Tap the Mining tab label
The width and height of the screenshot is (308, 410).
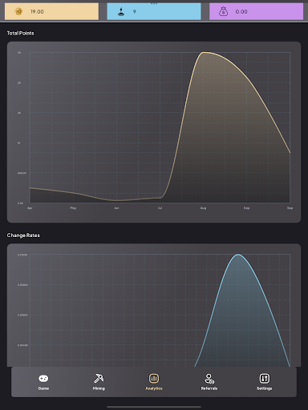click(99, 388)
